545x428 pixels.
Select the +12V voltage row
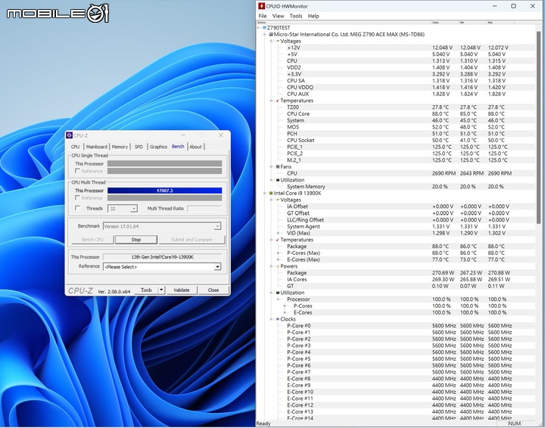click(406, 48)
